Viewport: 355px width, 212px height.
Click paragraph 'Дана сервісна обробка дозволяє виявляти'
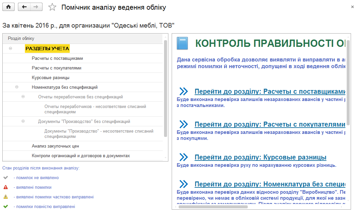261,63
